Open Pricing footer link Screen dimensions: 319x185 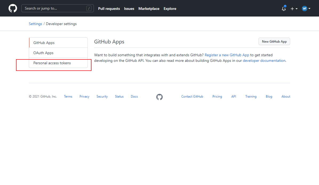click(x=217, y=96)
